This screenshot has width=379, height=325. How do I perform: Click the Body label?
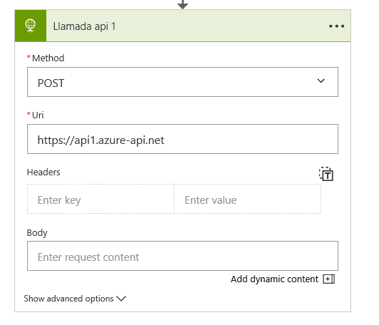(x=37, y=232)
